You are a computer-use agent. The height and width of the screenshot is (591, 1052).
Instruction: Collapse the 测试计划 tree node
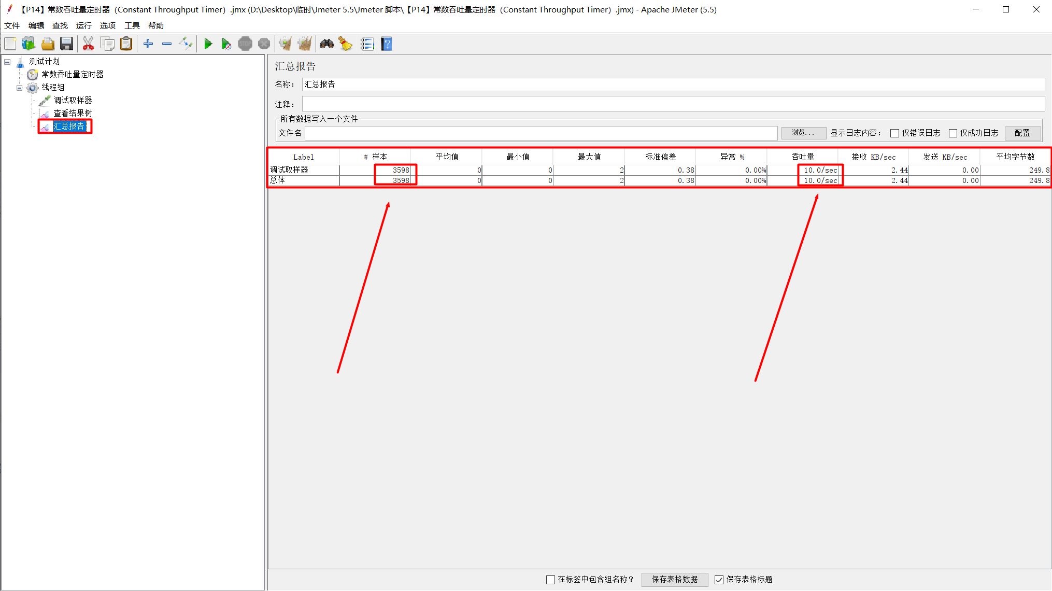coord(7,62)
